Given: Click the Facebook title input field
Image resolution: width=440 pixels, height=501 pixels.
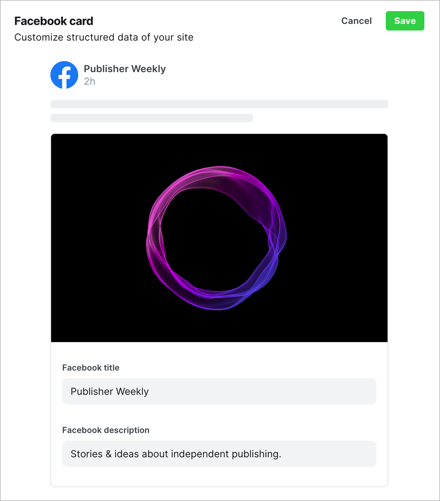Looking at the screenshot, I should [x=219, y=391].
